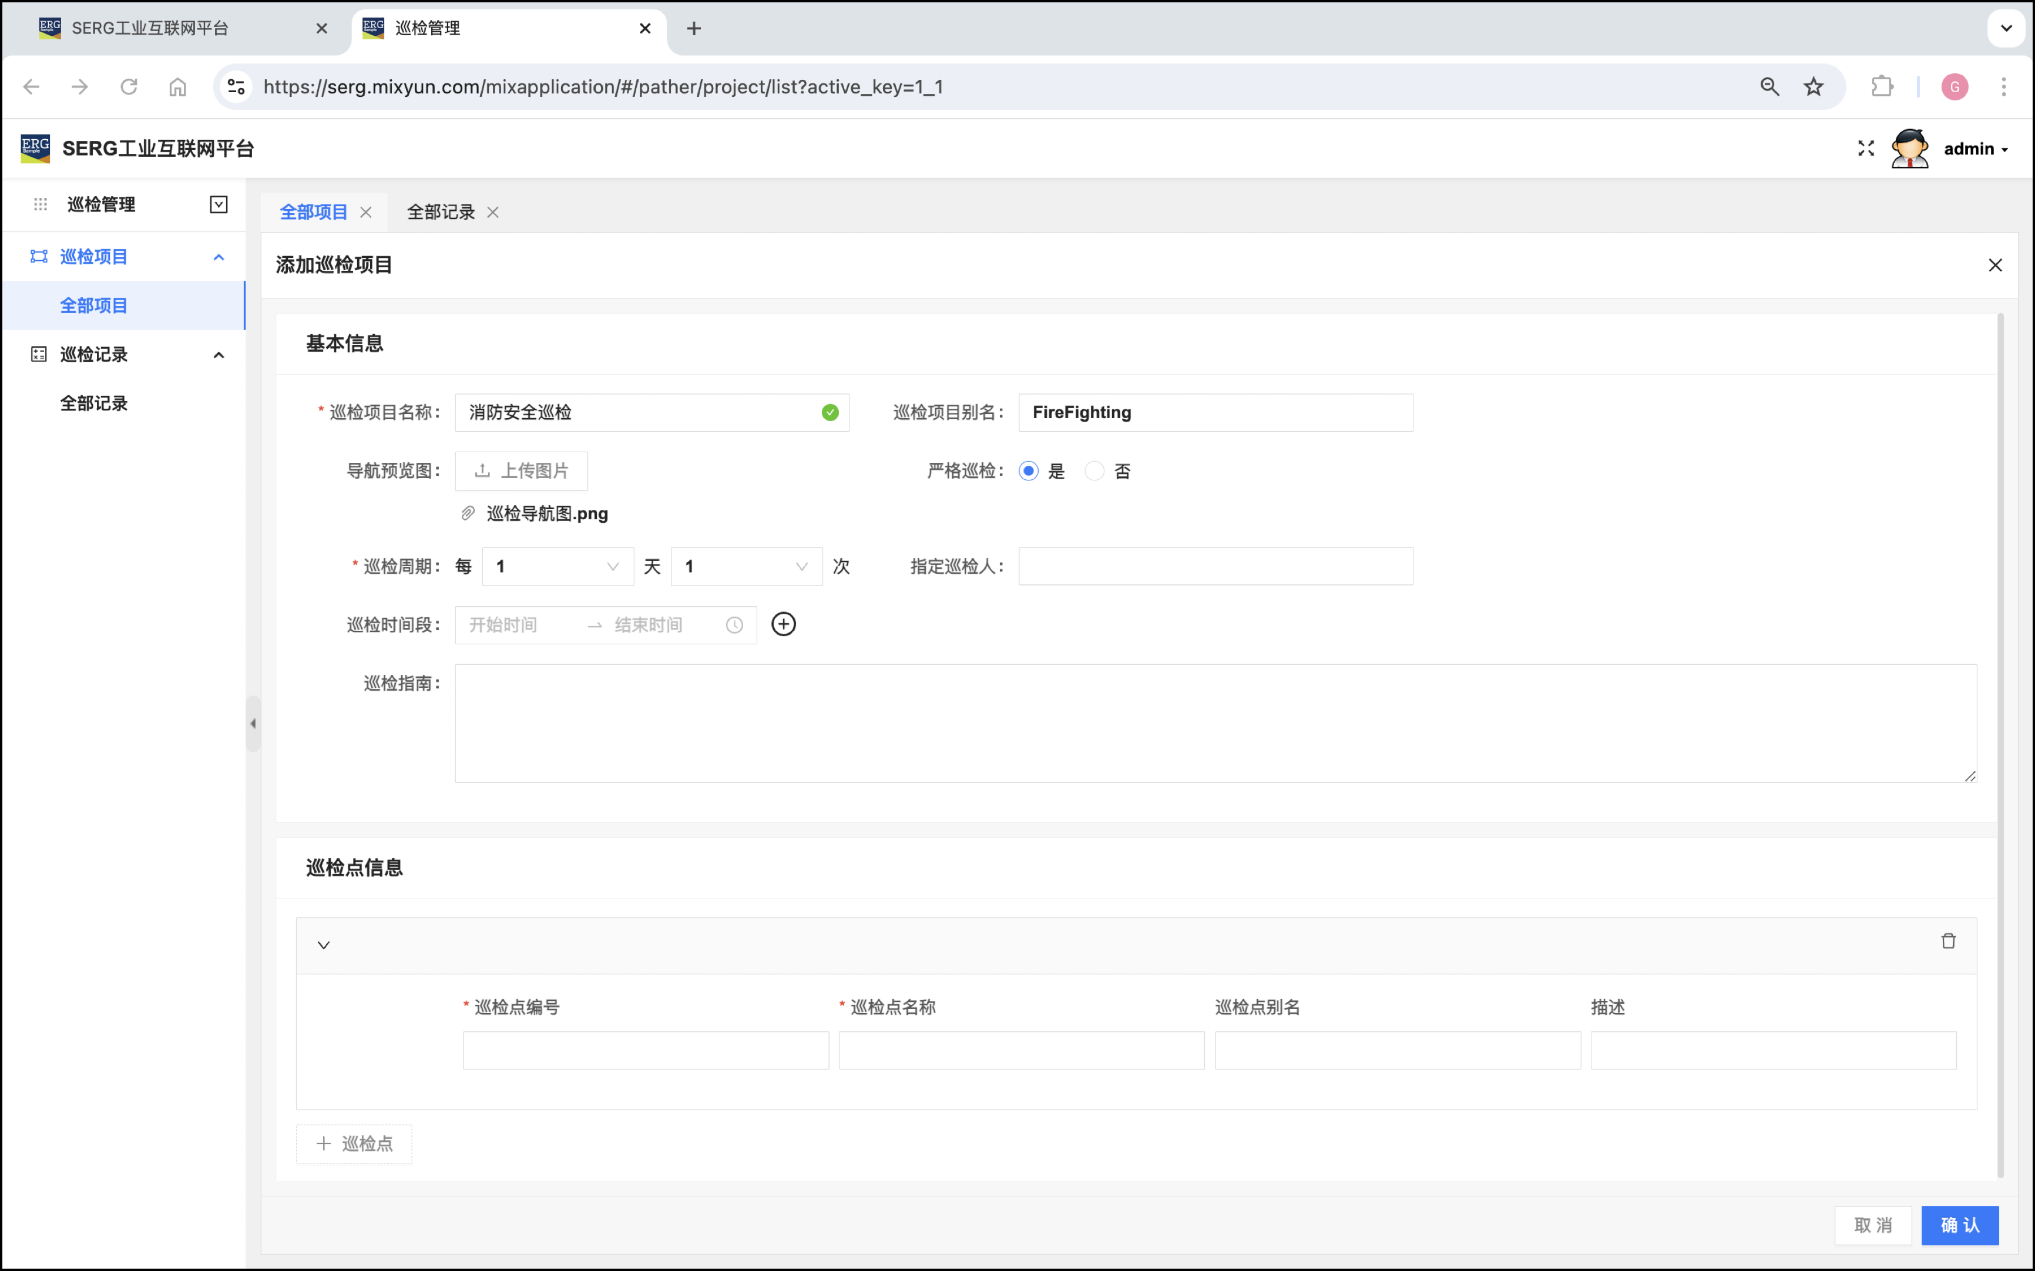Collapse the left sidebar with the arrow handle

tap(253, 724)
